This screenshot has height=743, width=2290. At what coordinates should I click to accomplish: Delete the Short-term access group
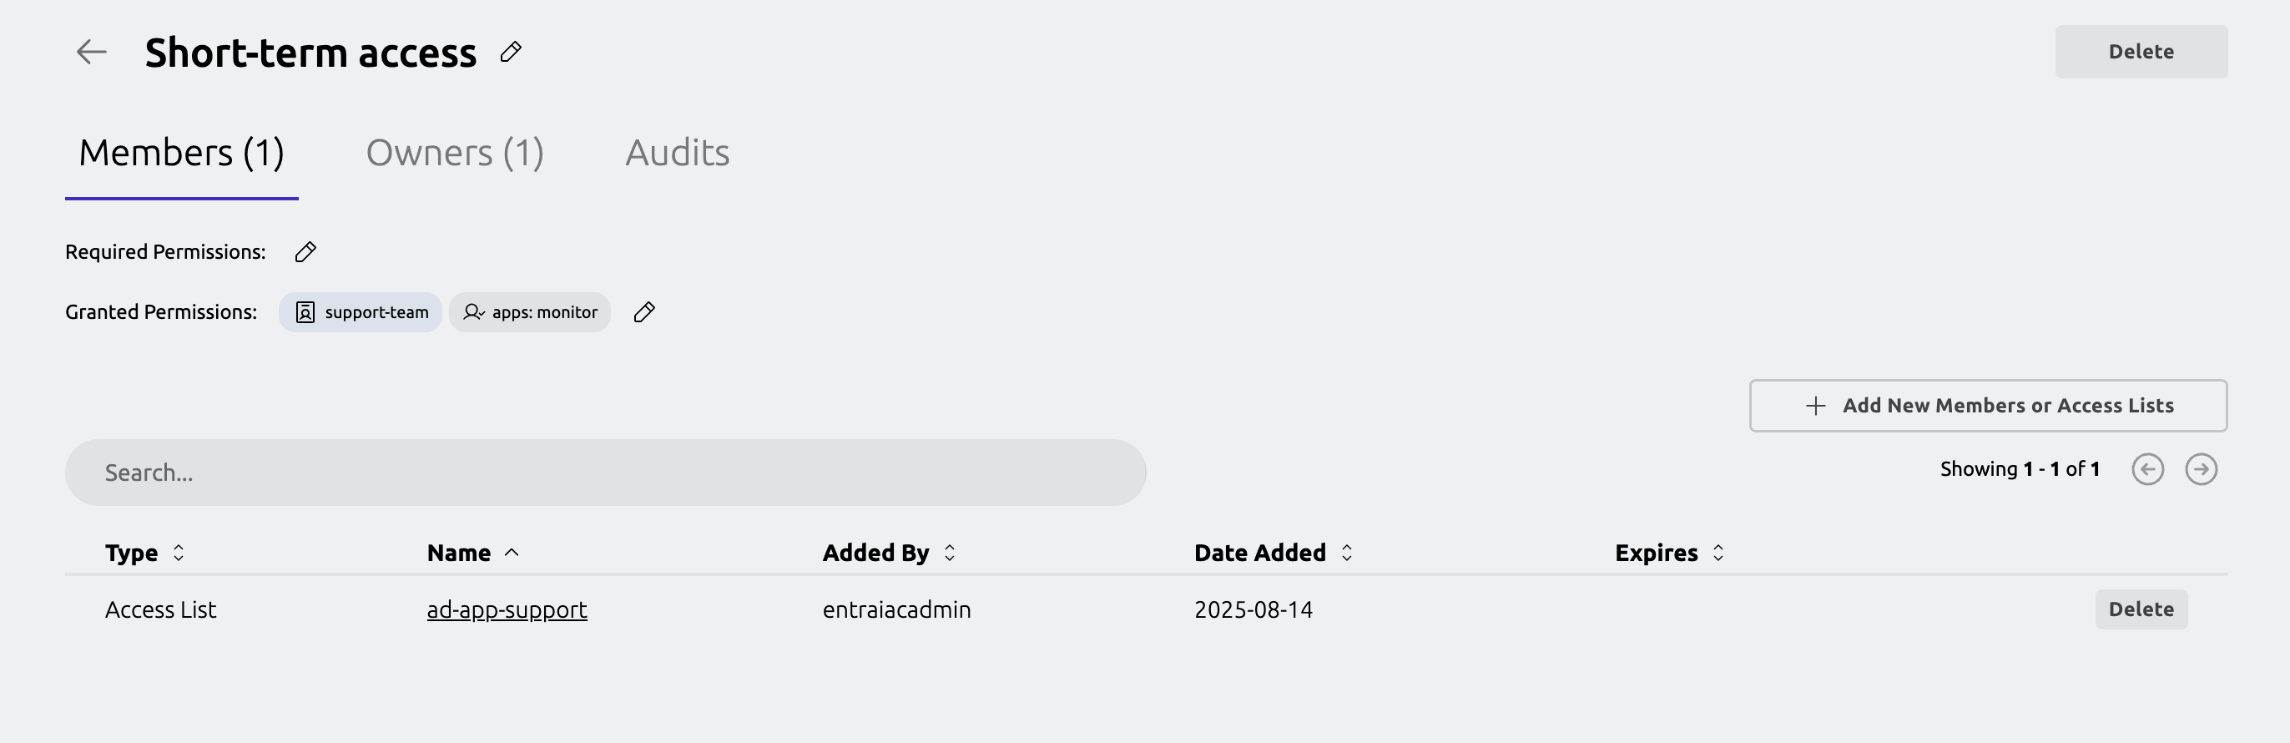(2141, 52)
